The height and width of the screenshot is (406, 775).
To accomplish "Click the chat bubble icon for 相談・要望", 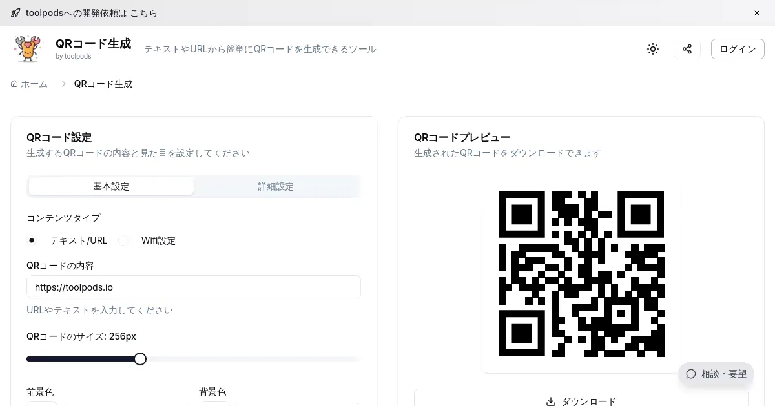I will 691,374.
